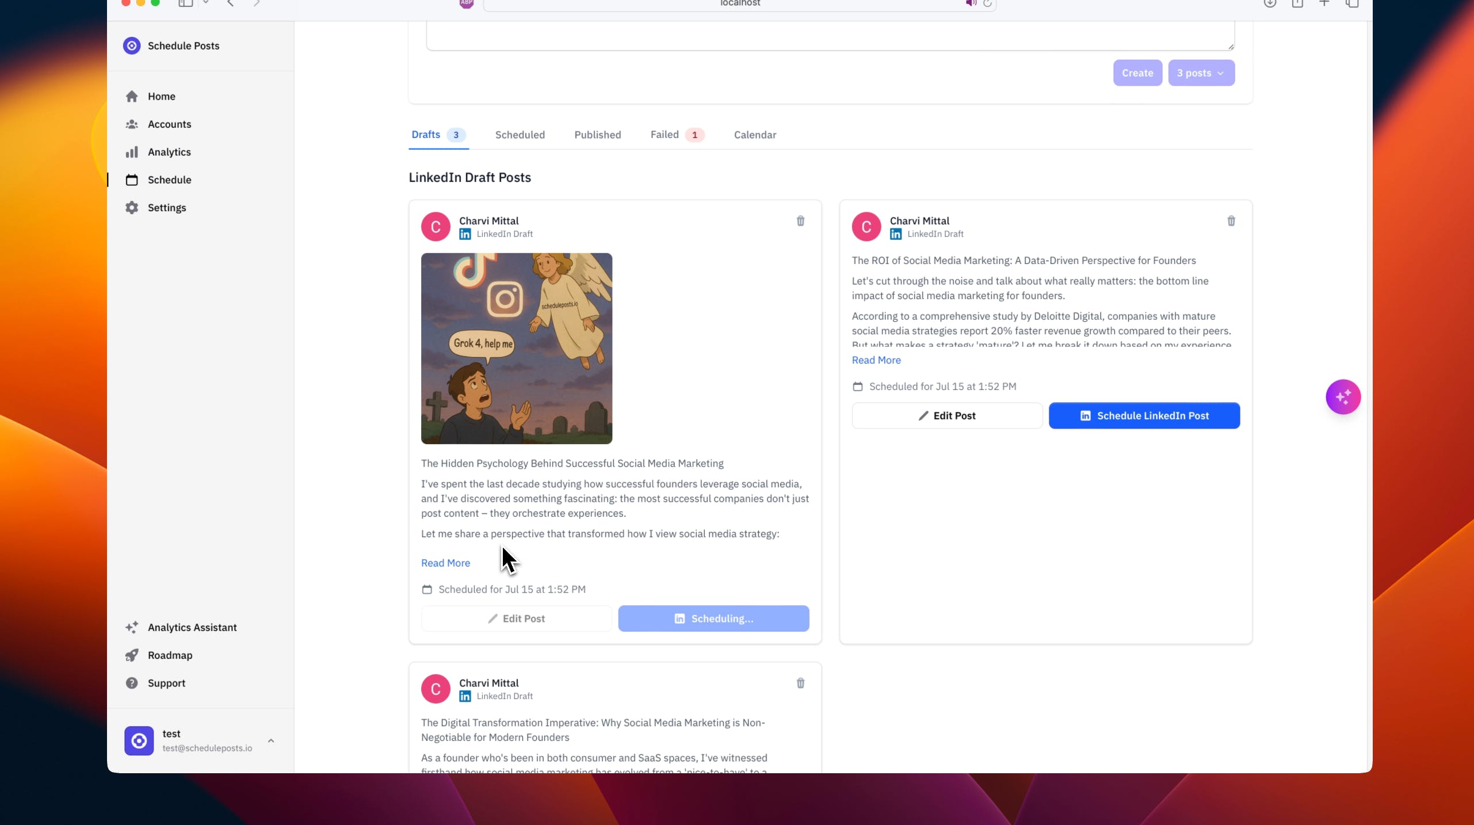This screenshot has width=1474, height=825.
Task: Click the Home house icon
Action: [132, 96]
